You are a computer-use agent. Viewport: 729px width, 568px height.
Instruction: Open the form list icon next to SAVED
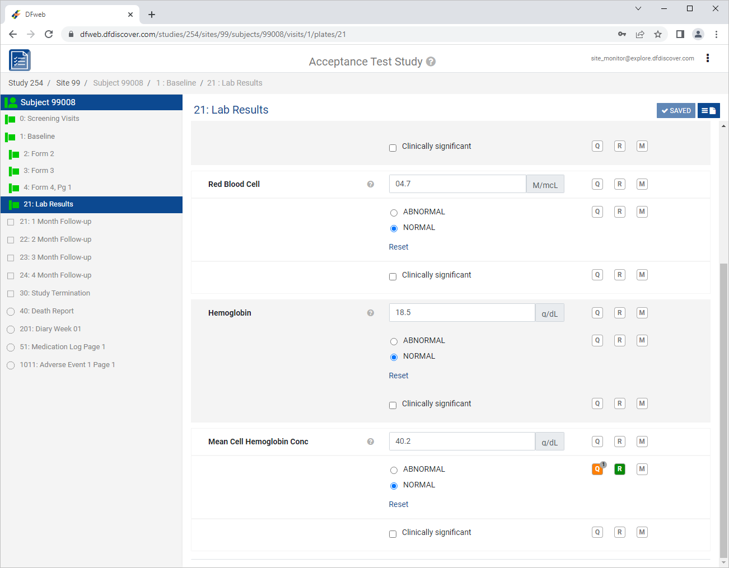(x=709, y=111)
